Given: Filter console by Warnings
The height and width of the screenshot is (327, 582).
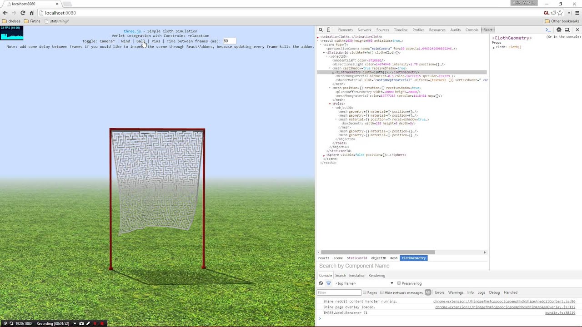Looking at the screenshot, I should click(x=456, y=292).
